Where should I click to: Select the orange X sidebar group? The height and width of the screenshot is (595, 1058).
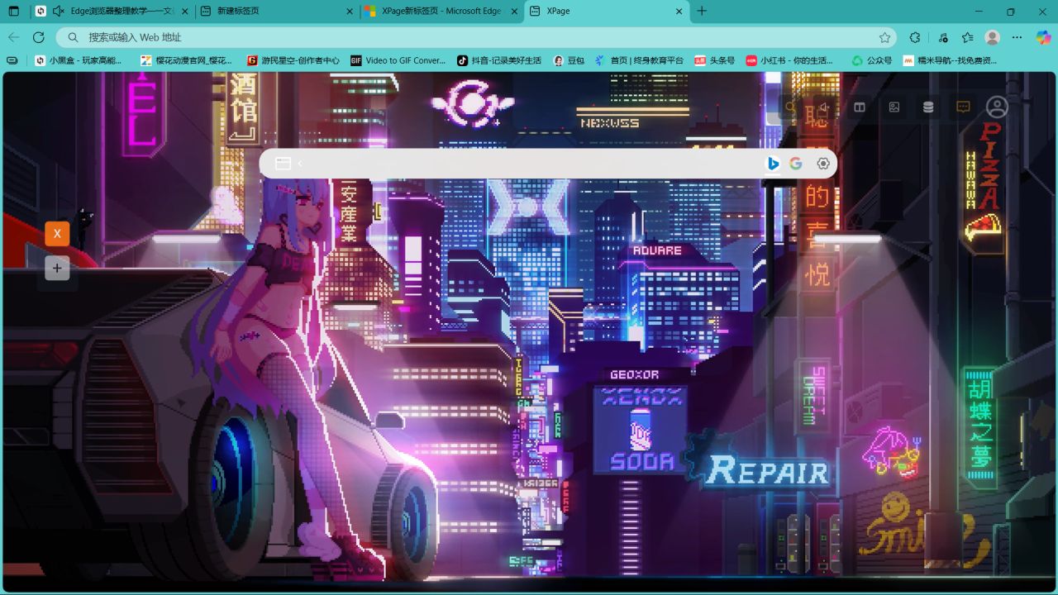[57, 234]
